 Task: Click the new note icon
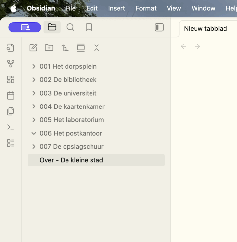pos(33,48)
